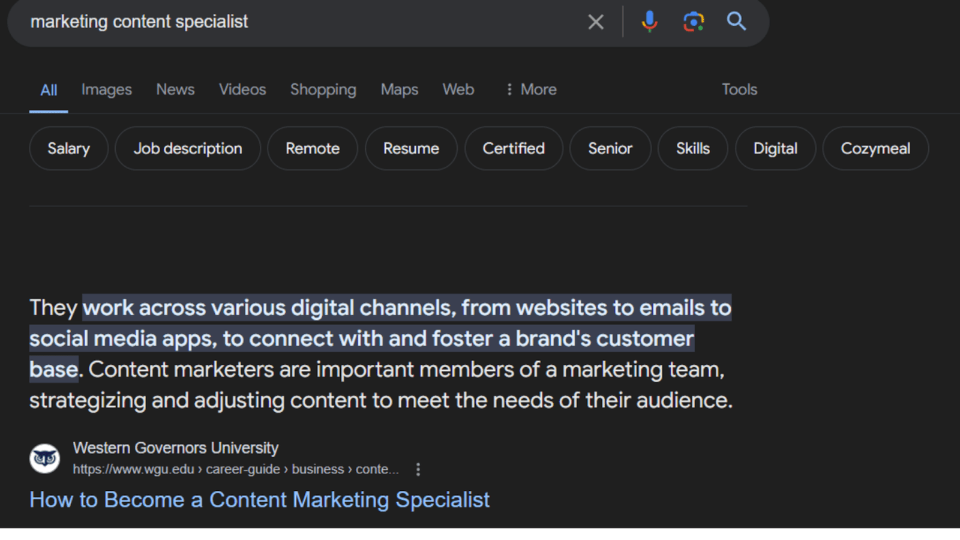
Task: Click into the search text field
Action: [300, 22]
